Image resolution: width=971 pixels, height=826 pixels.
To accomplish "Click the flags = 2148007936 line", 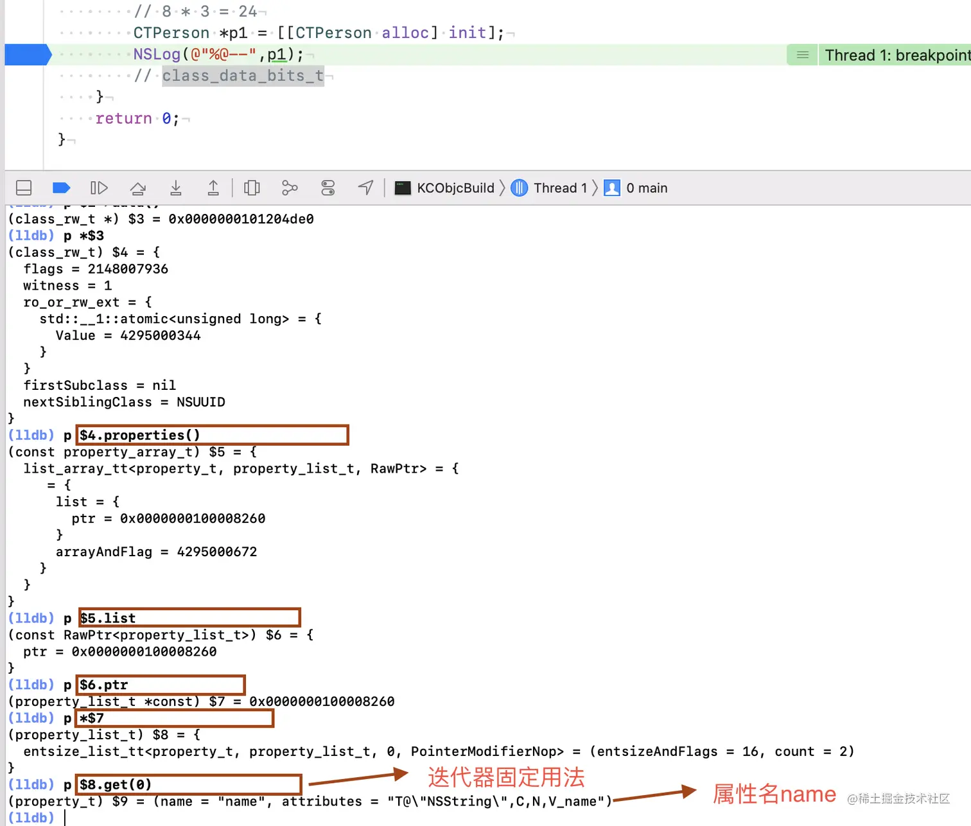I will coord(96,268).
